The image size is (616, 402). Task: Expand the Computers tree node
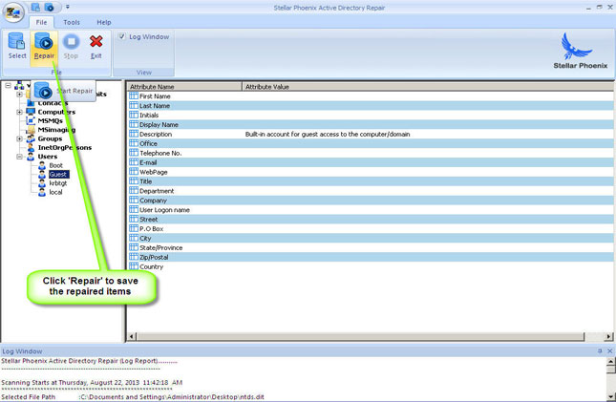pos(19,112)
